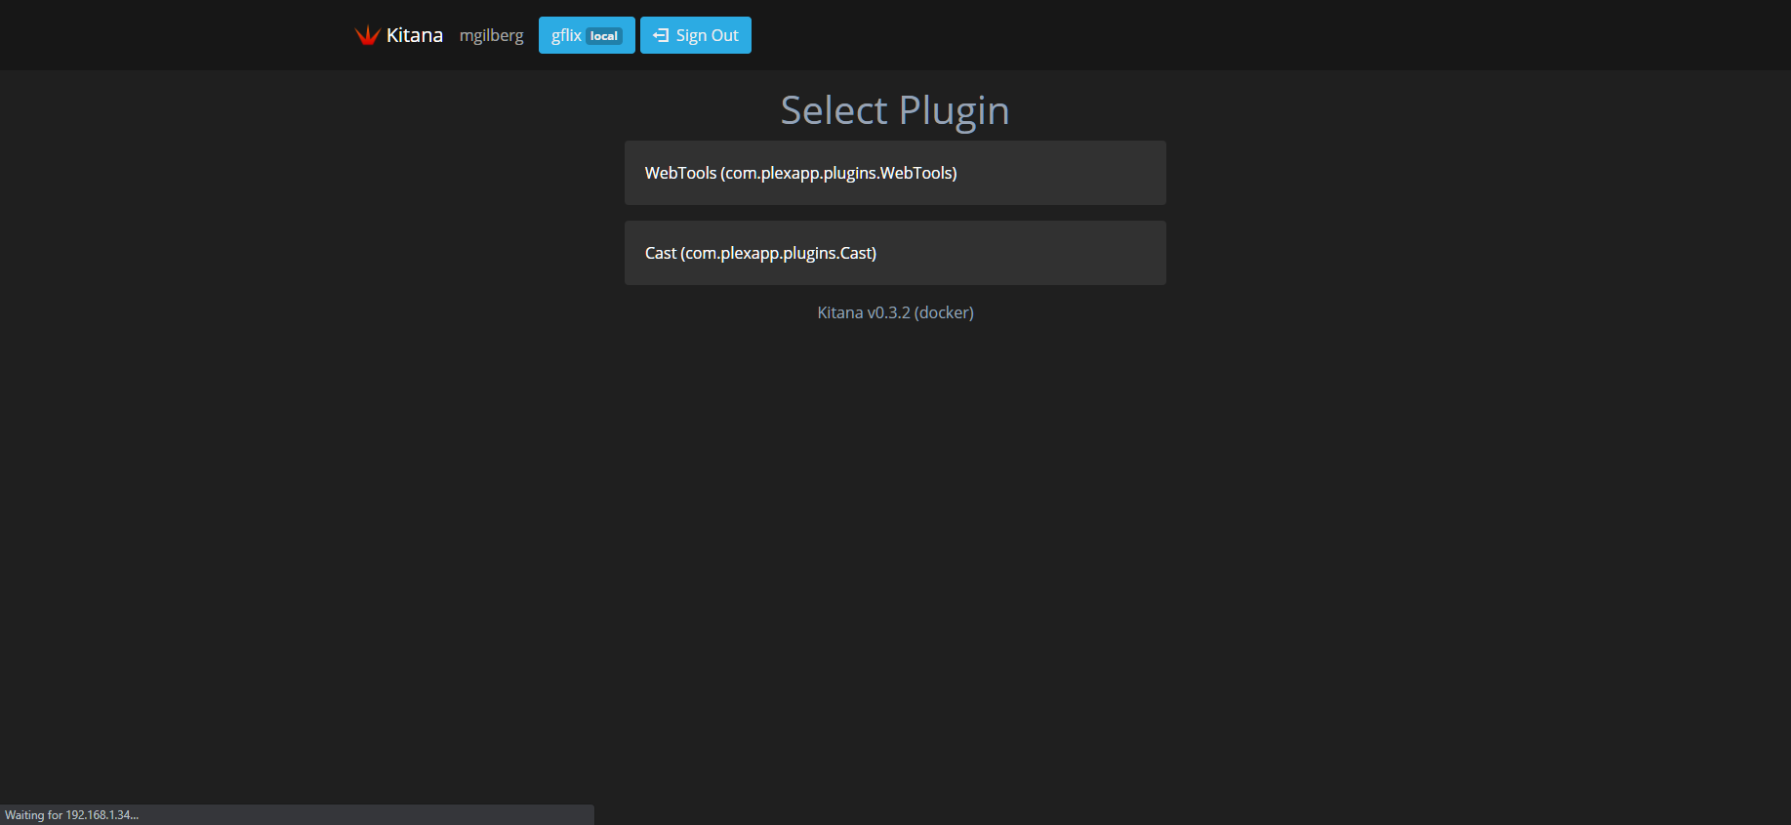The width and height of the screenshot is (1791, 825).
Task: Select the gflix server button
Action: pyautogui.click(x=586, y=35)
